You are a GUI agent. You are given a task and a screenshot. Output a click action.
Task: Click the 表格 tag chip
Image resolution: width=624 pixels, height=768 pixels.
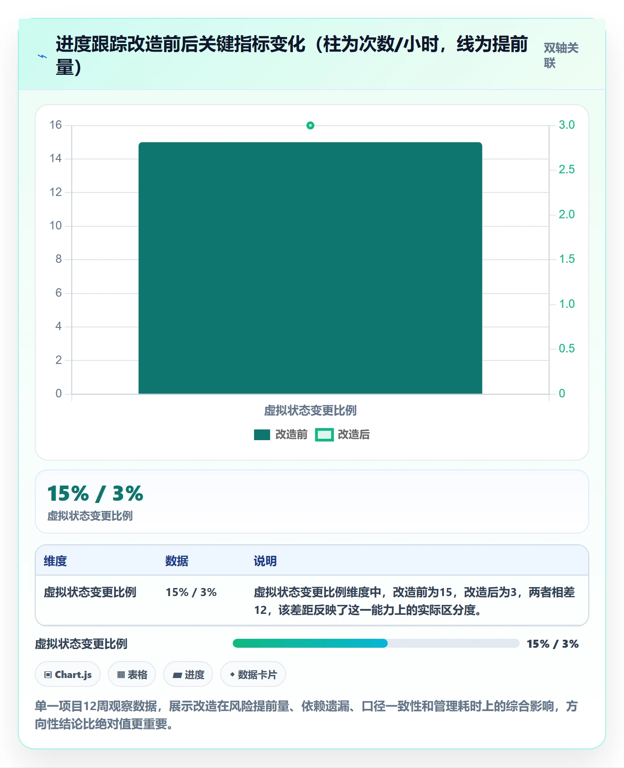(x=132, y=674)
